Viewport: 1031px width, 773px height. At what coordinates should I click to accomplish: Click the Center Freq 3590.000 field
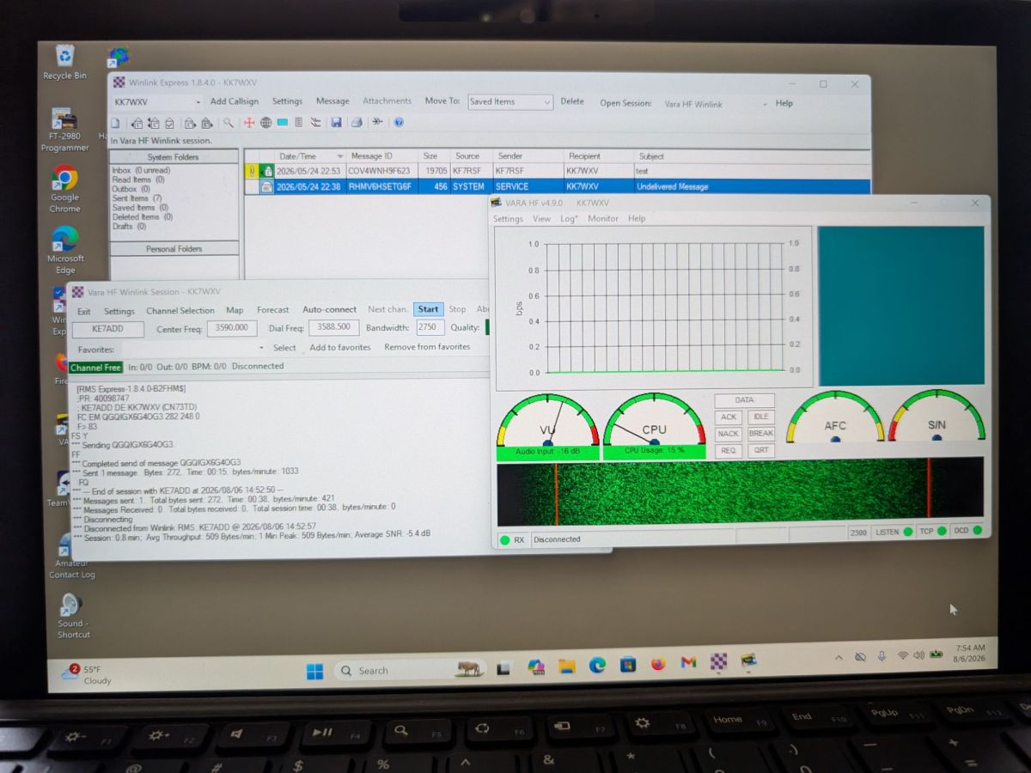(232, 328)
